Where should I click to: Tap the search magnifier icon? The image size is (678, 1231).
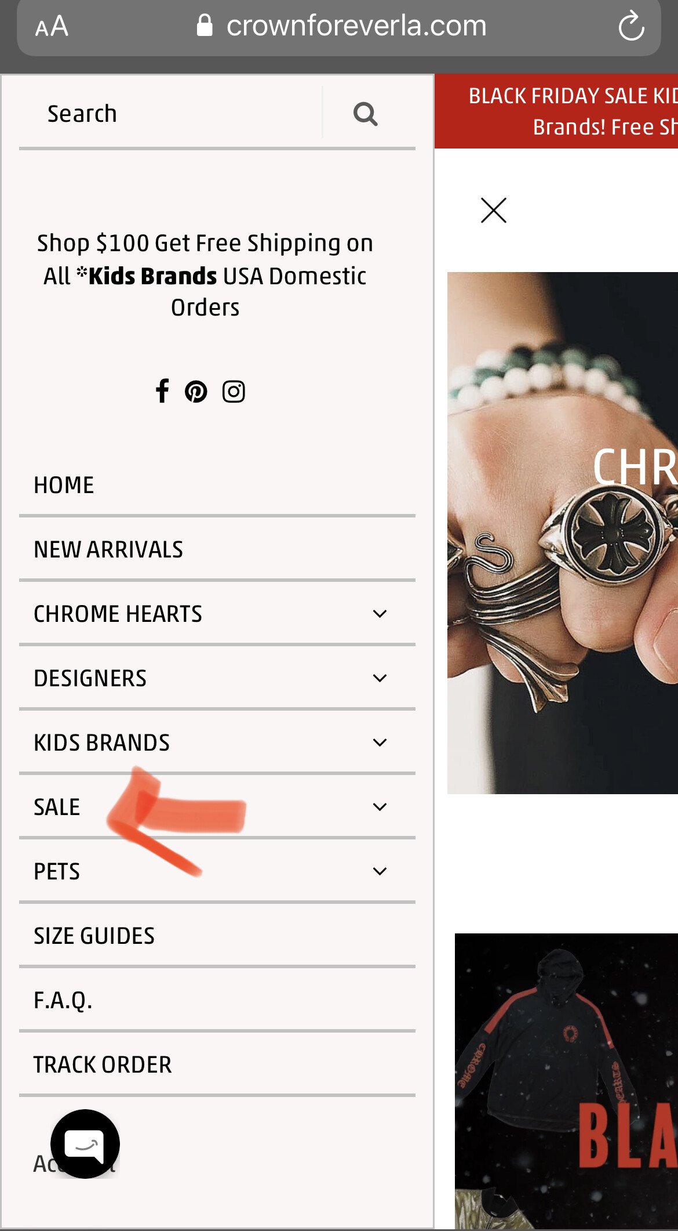pos(366,114)
